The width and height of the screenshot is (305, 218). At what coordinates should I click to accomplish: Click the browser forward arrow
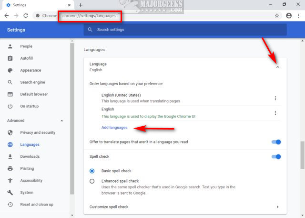pyautogui.click(x=16, y=16)
